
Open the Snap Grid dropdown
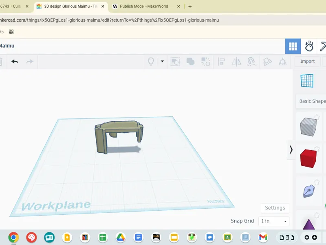tap(273, 221)
